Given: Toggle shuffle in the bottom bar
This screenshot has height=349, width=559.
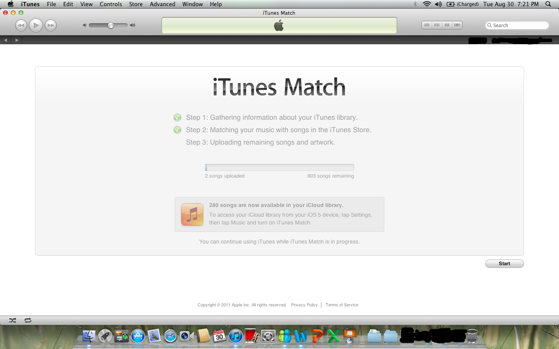Looking at the screenshot, I should 13,320.
